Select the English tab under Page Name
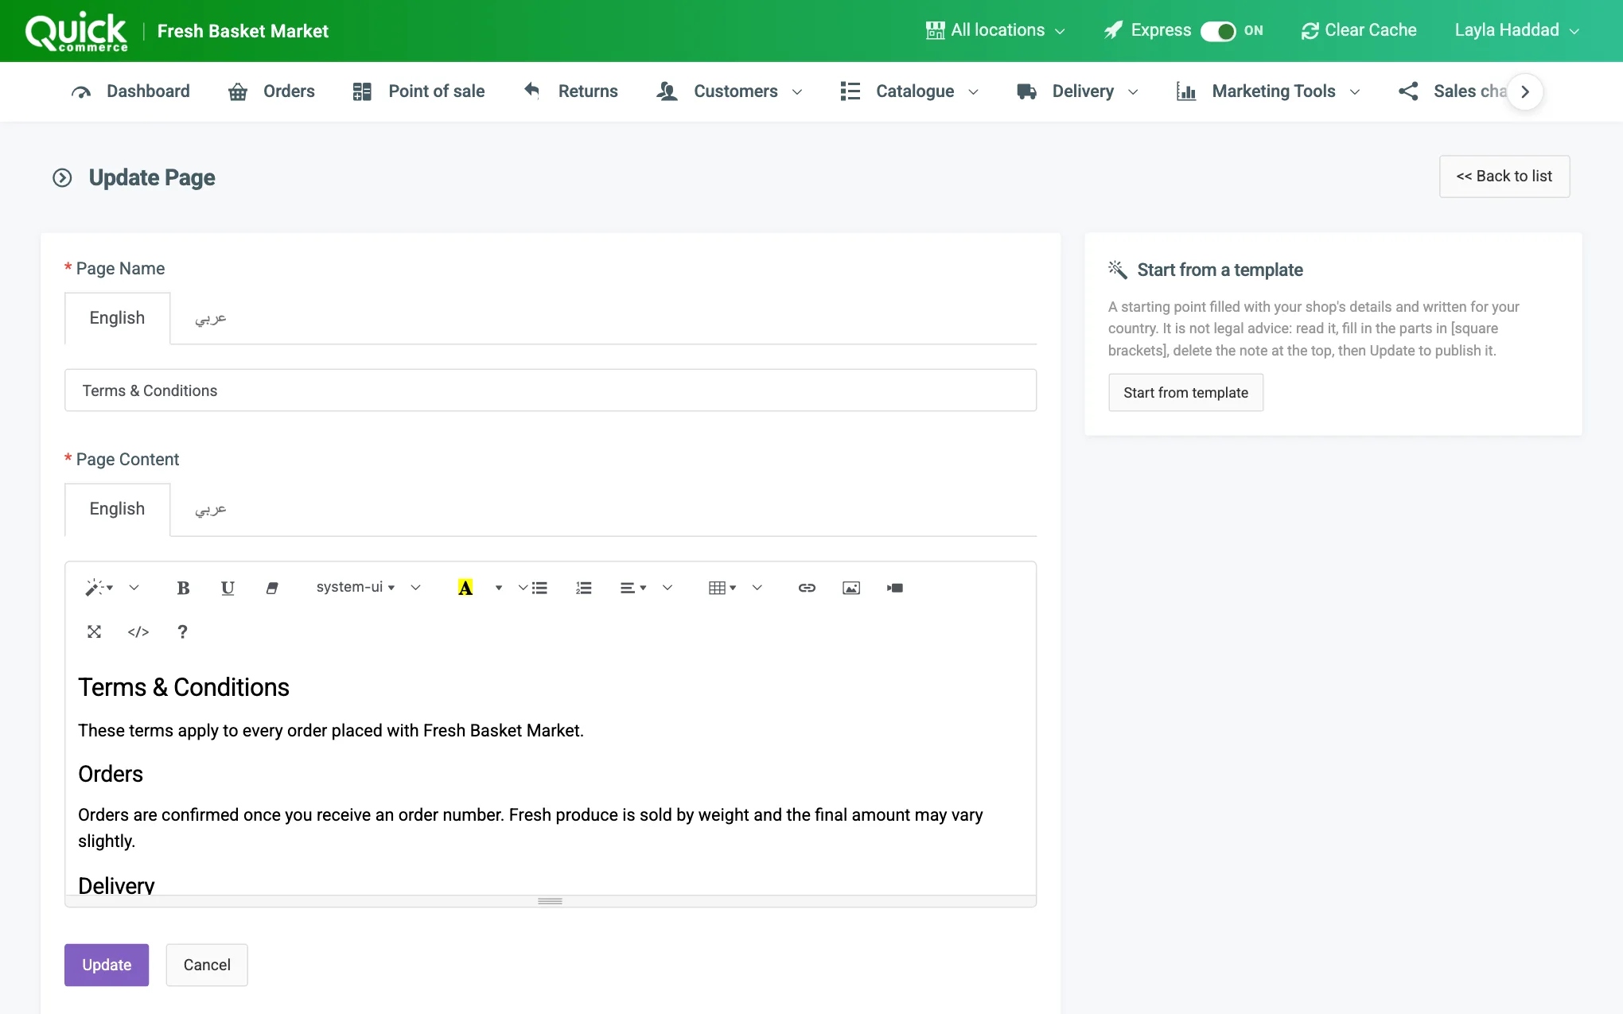The image size is (1623, 1014). (x=117, y=318)
